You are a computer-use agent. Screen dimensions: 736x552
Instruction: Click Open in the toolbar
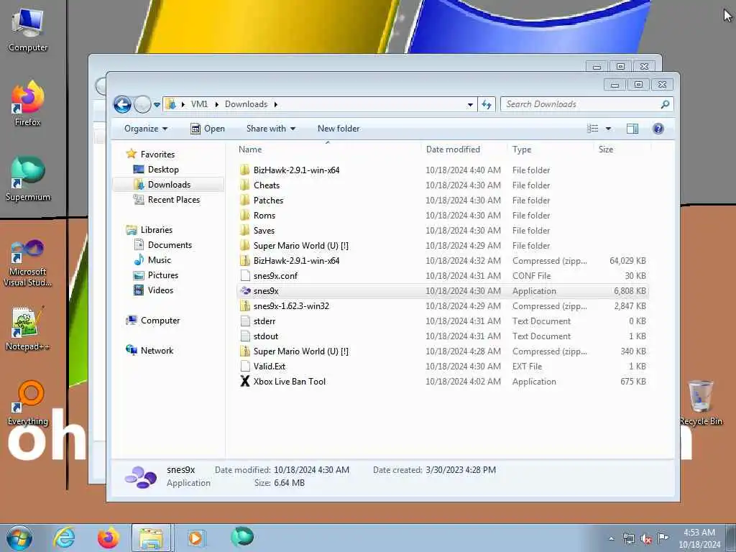pyautogui.click(x=208, y=129)
